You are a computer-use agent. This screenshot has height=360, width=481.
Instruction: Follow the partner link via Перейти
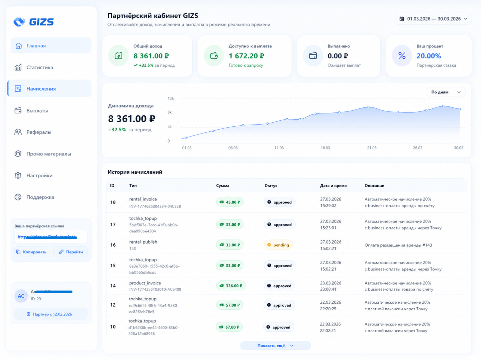point(71,252)
